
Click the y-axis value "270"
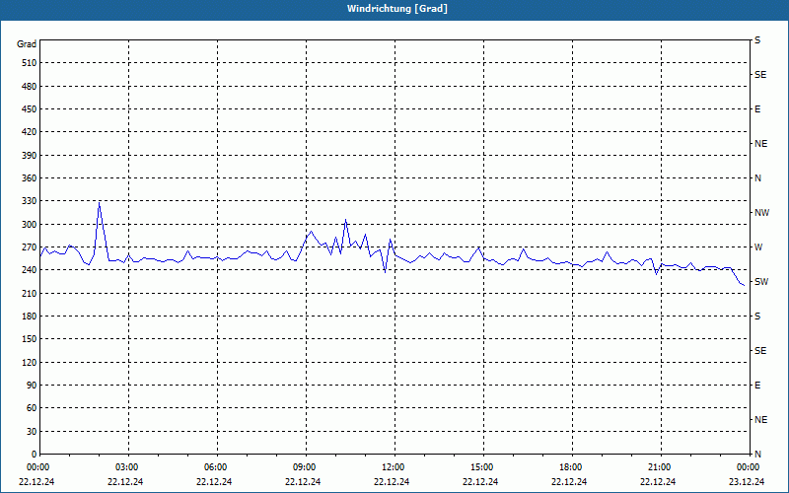pos(30,247)
